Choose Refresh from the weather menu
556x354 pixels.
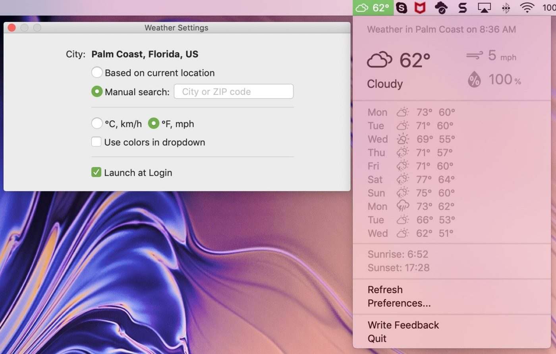pos(385,290)
